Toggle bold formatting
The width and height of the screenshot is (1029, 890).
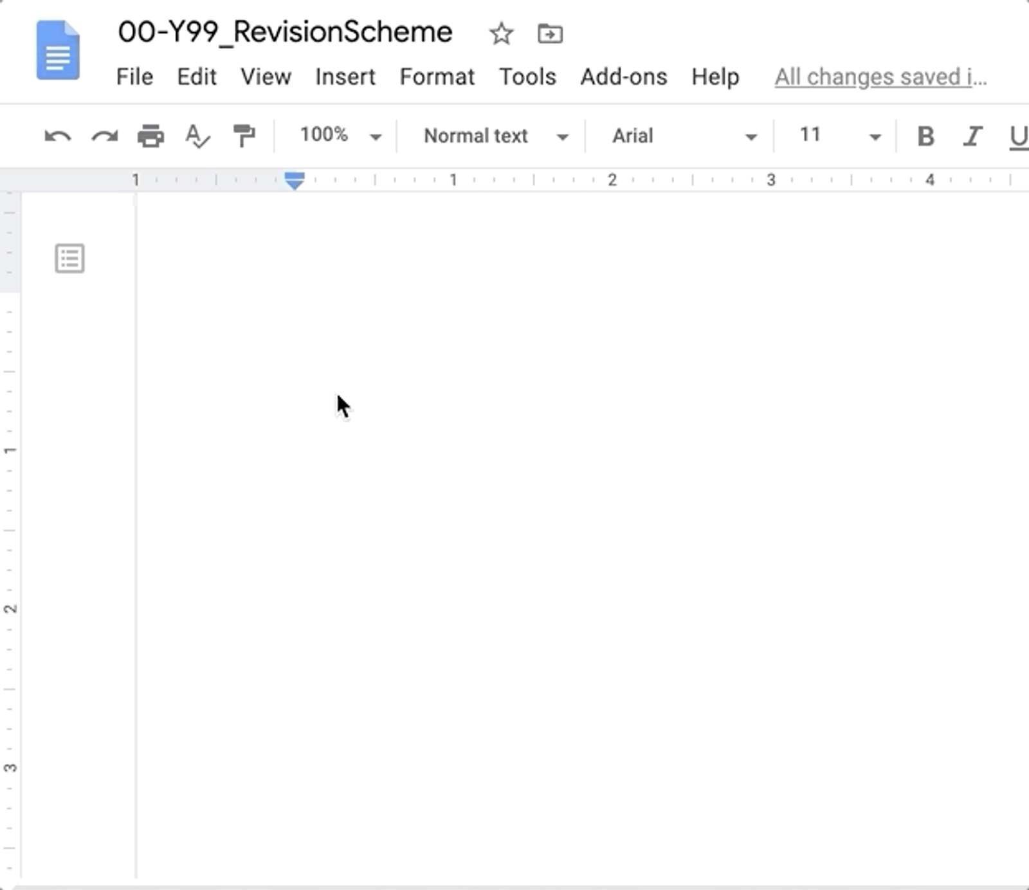[925, 136]
